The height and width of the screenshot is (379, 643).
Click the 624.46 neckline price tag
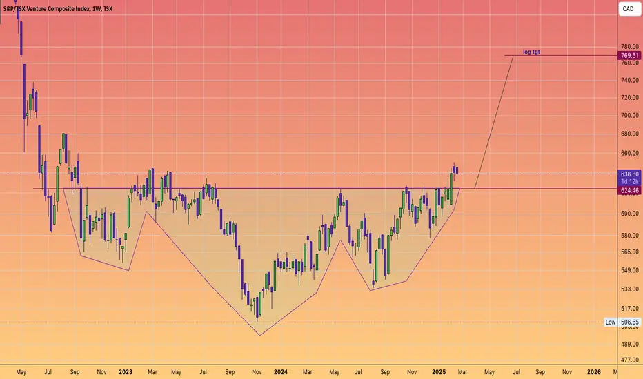(x=629, y=190)
